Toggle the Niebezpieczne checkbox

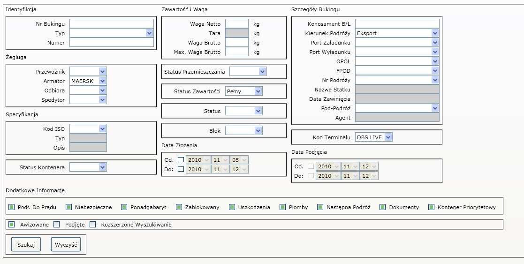tap(69, 207)
